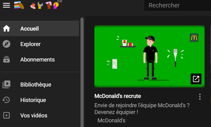The image size is (211, 127).
Task: Go to Explorer in the sidebar
Action: 39,44
